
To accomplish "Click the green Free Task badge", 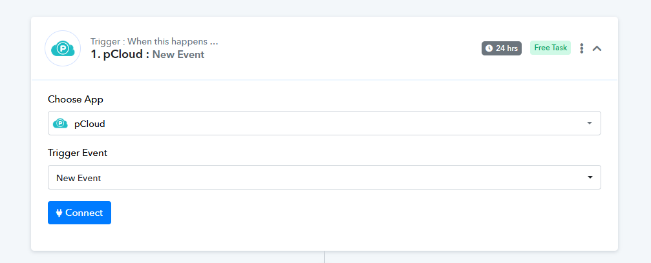I will (x=550, y=48).
